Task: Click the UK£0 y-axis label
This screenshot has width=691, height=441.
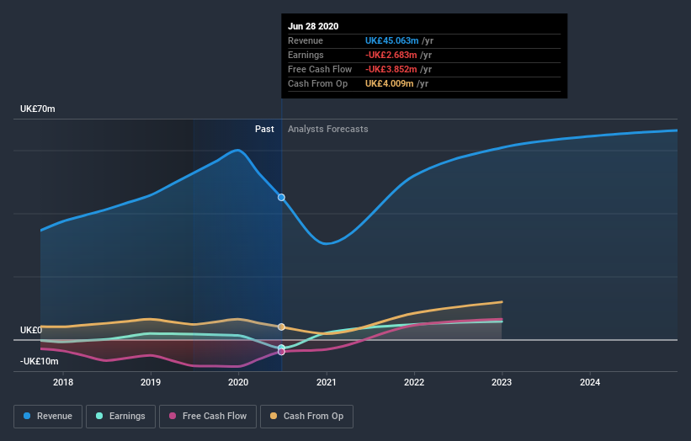Action: [x=31, y=330]
